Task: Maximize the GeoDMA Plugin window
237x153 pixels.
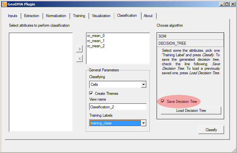Action: [x=227, y=4]
